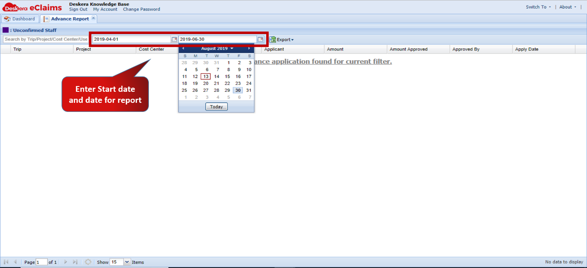
Task: Go to first page of results
Action: coord(6,262)
